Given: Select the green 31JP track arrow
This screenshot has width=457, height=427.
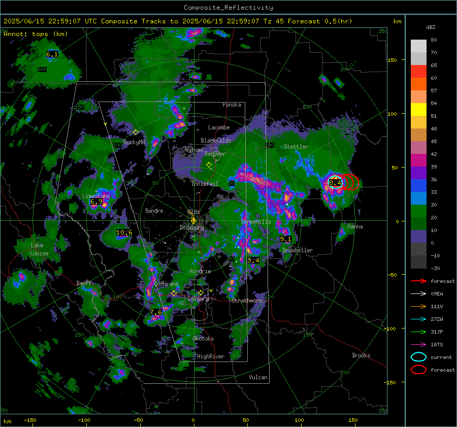Looking at the screenshot, I should point(418,332).
